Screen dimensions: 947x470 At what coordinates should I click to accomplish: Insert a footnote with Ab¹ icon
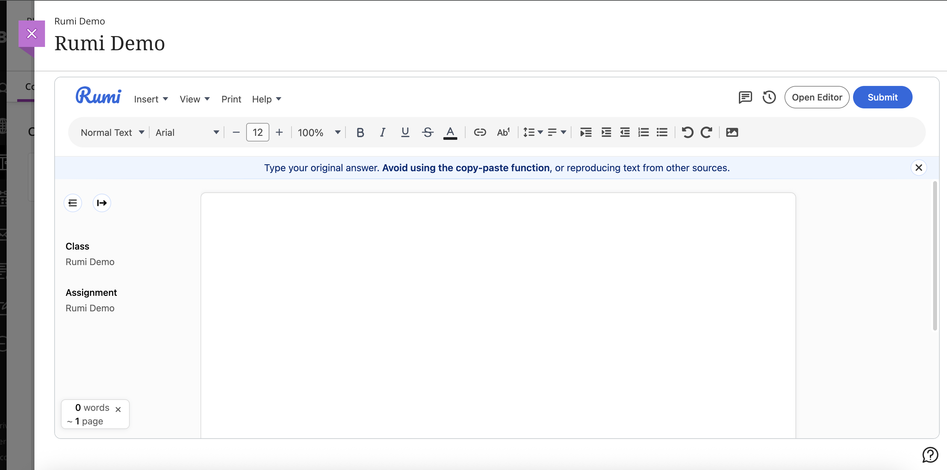click(x=503, y=132)
